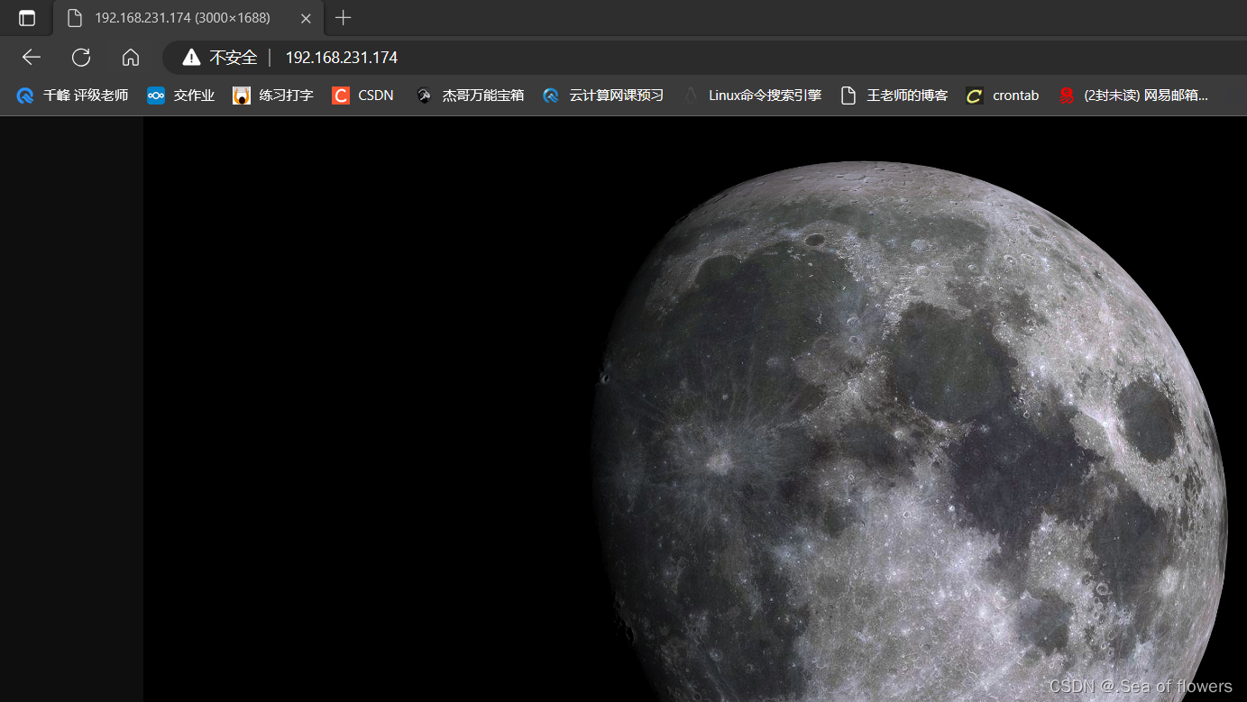The width and height of the screenshot is (1247, 702).
Task: Open the crontab bookmark
Action: 1003,96
